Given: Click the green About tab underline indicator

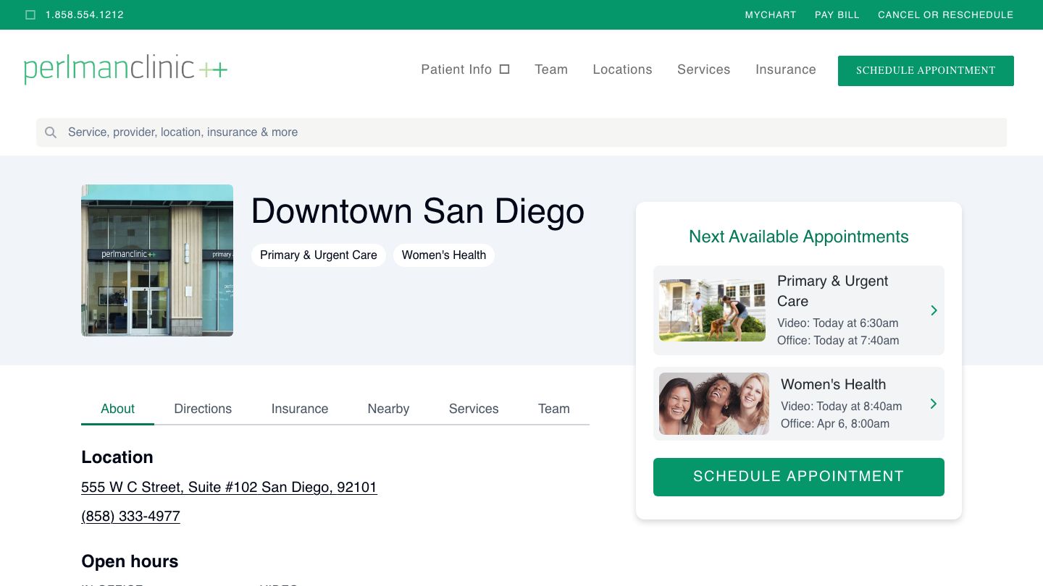Looking at the screenshot, I should 117,425.
